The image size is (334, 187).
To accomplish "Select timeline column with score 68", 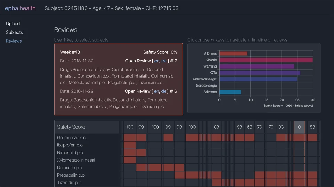I will coord(249,127).
